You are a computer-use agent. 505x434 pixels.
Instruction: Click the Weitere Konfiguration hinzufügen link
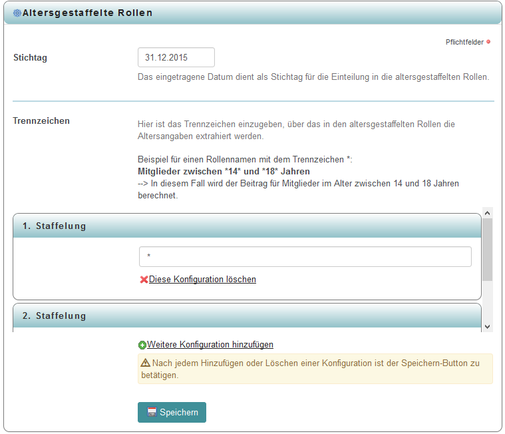[x=210, y=345]
